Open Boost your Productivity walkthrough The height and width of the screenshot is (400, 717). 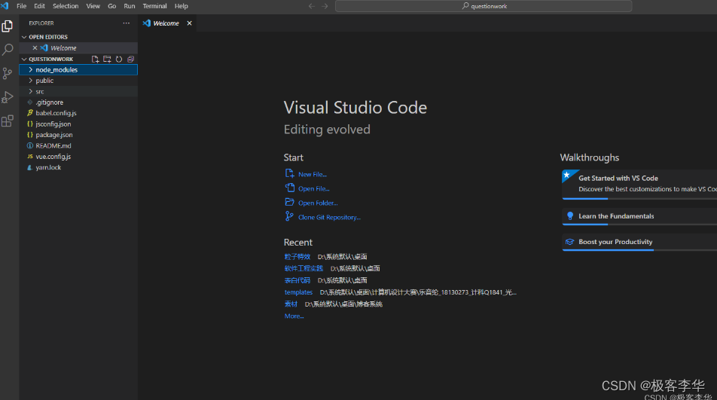[639, 242]
